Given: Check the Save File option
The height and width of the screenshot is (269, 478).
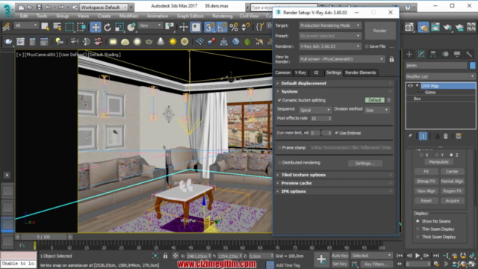Looking at the screenshot, I should [367, 46].
